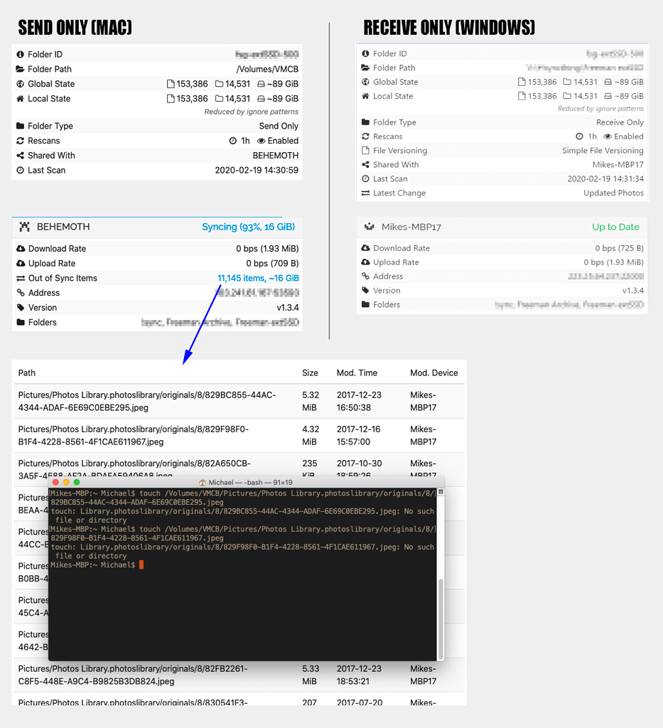Click the Updated Photos latest change value
The width and height of the screenshot is (663, 728).
(613, 193)
